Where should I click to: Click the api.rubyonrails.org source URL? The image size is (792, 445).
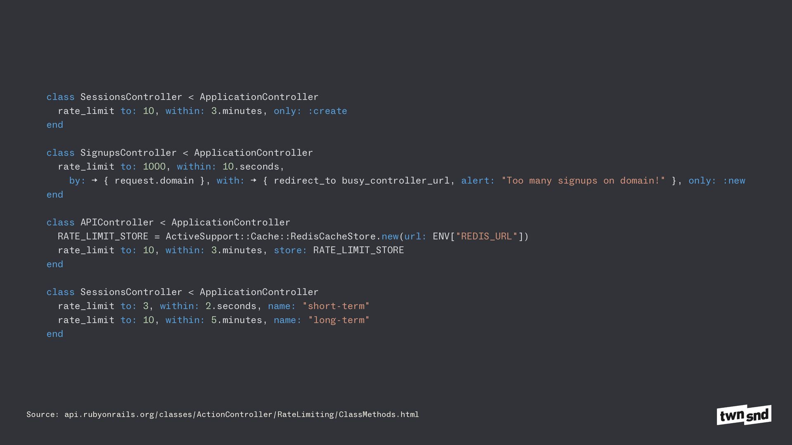click(x=241, y=415)
